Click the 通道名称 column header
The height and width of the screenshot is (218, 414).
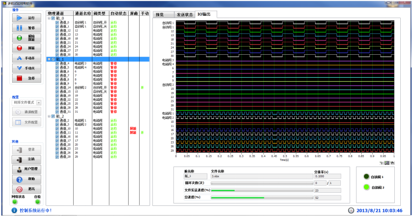click(x=82, y=13)
